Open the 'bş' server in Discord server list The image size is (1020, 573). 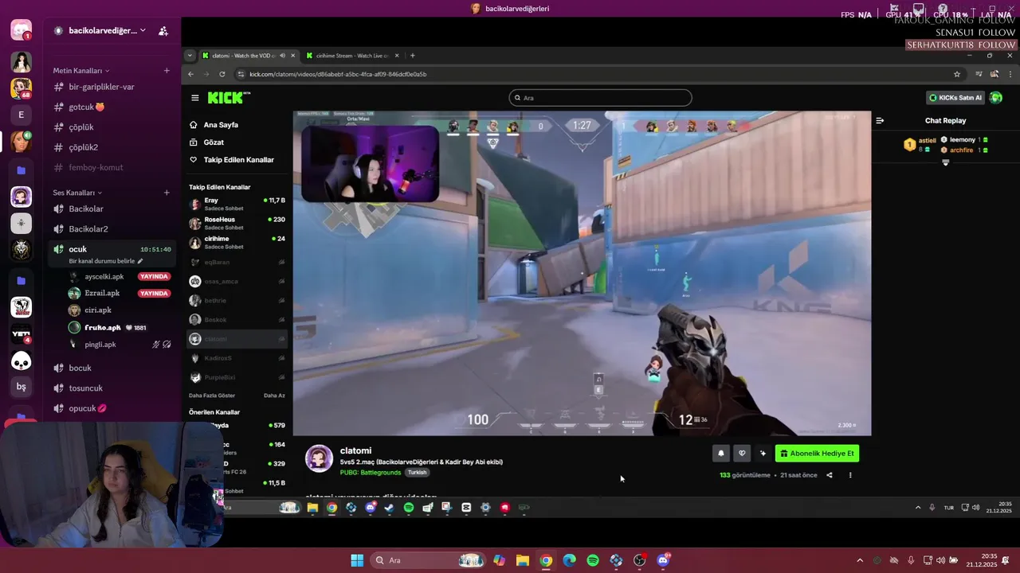pos(22,387)
